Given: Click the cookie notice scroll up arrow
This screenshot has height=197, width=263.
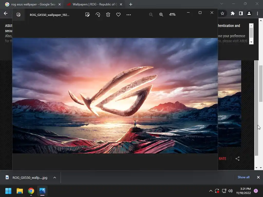Looking at the screenshot, I should (x=251, y=25).
